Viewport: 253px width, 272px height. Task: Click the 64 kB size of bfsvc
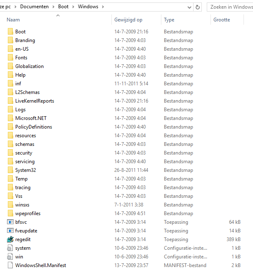point(235,222)
